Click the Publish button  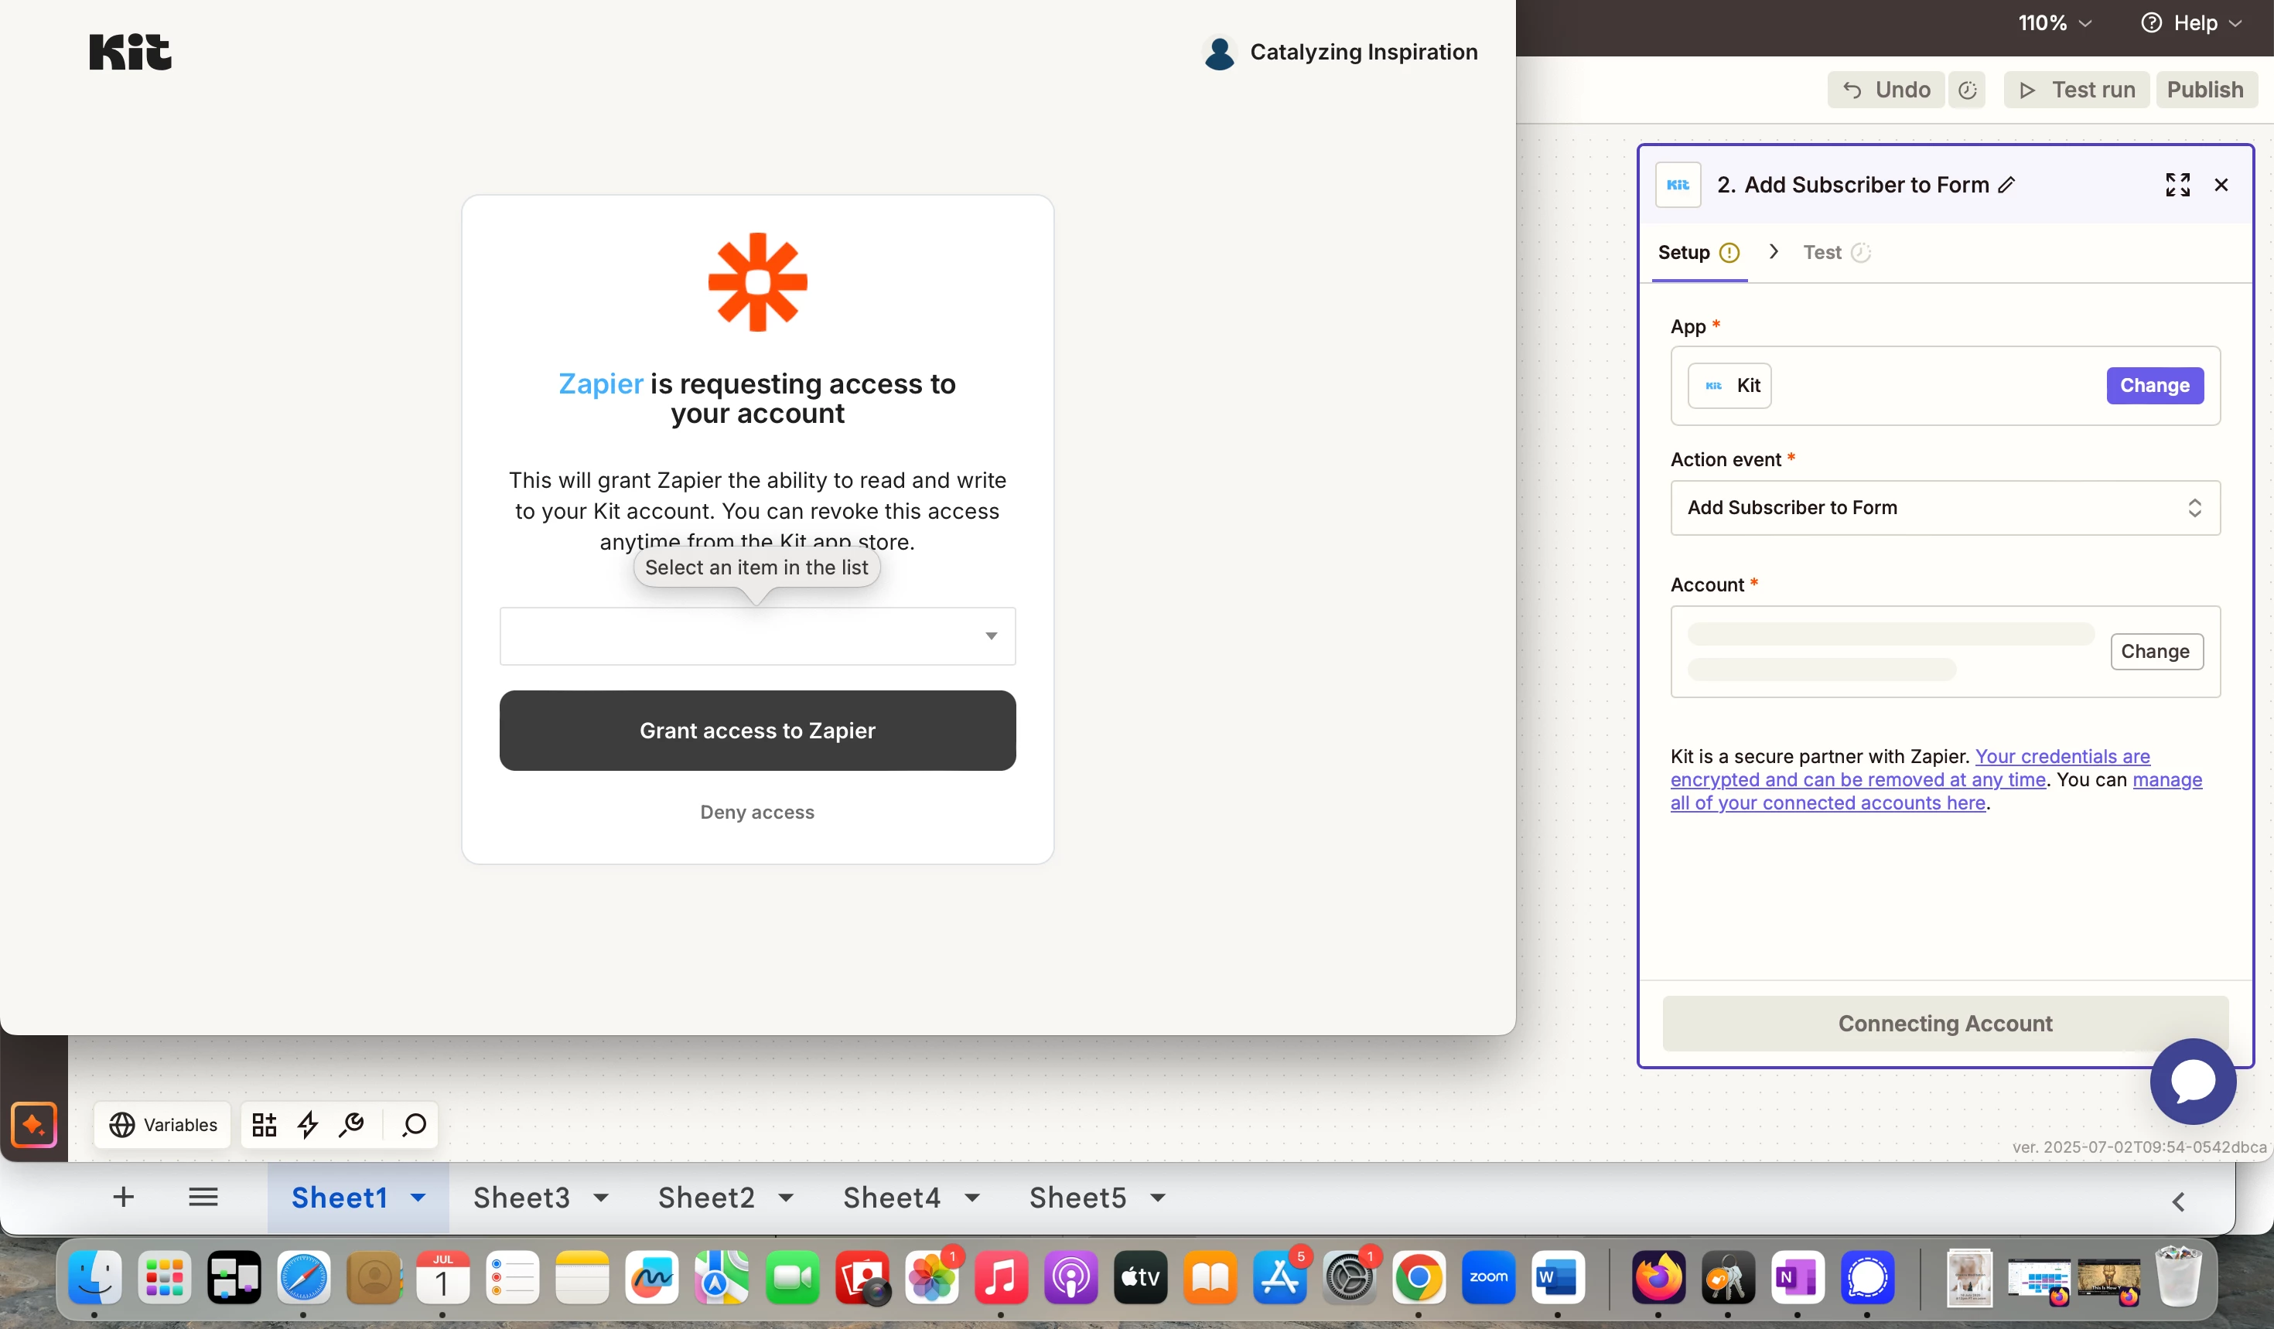click(2205, 90)
